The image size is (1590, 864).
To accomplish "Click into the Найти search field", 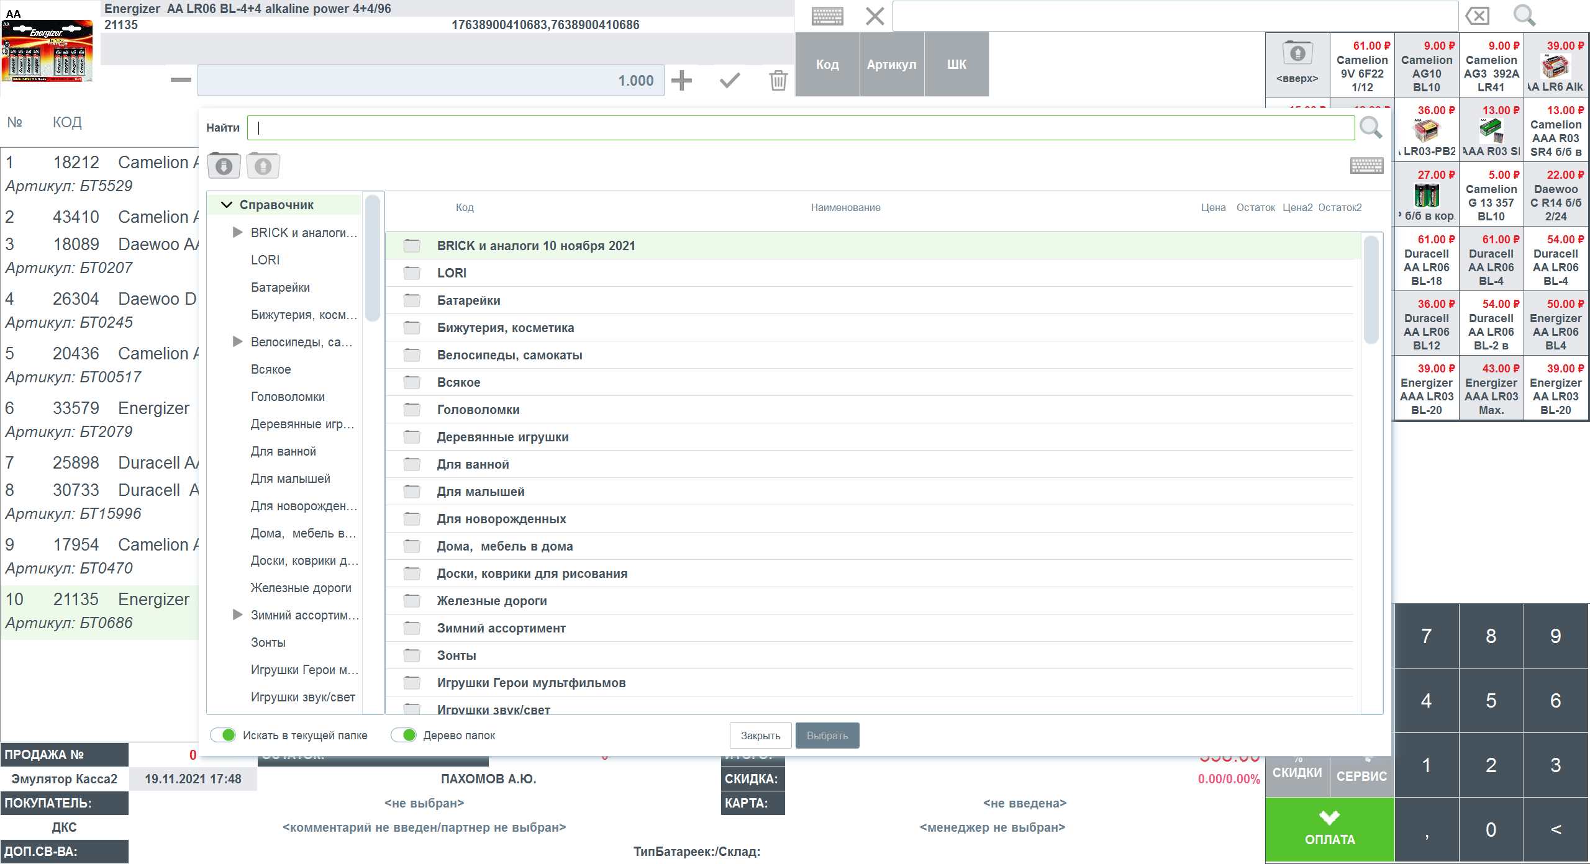I will [801, 128].
